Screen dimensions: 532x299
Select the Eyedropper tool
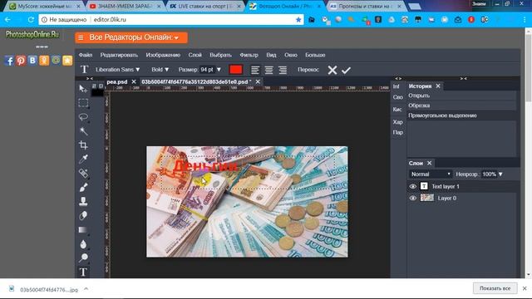pos(83,159)
